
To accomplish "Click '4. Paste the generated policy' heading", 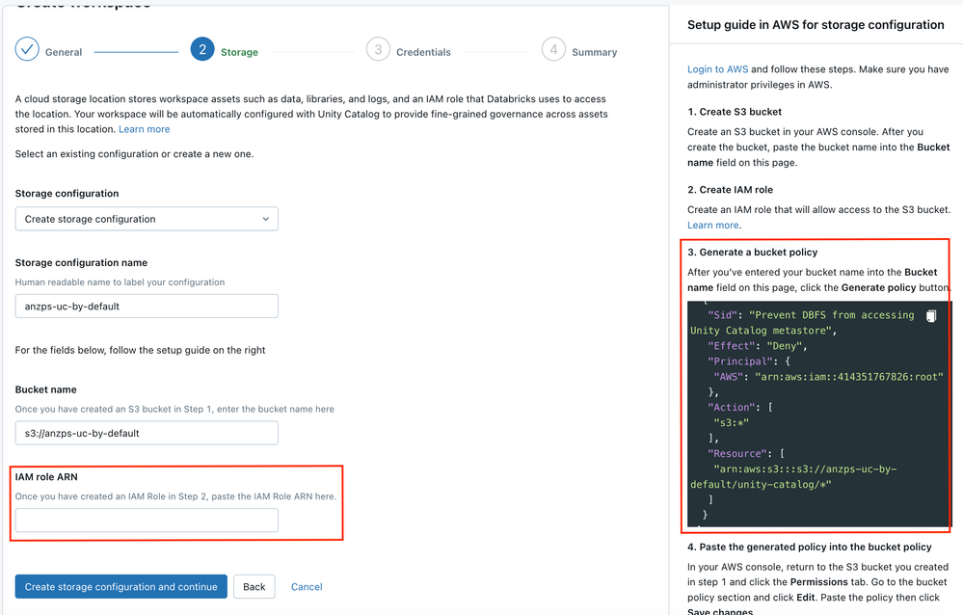I will [810, 547].
